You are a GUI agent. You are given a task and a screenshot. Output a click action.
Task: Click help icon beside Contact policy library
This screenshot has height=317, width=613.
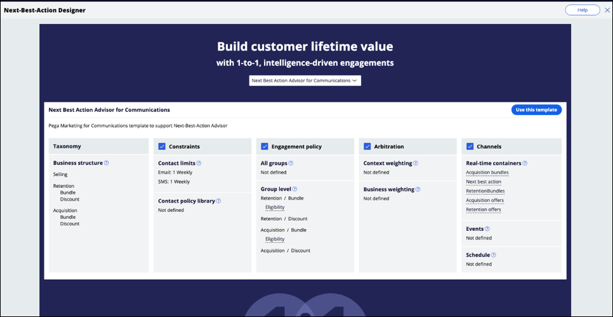tap(218, 201)
